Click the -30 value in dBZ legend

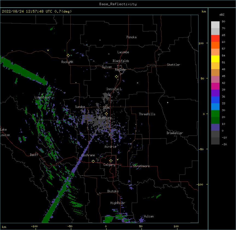[x=224, y=144]
